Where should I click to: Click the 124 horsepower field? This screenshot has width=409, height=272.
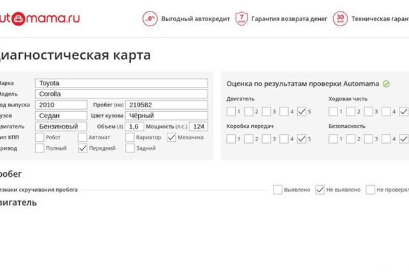pos(199,126)
